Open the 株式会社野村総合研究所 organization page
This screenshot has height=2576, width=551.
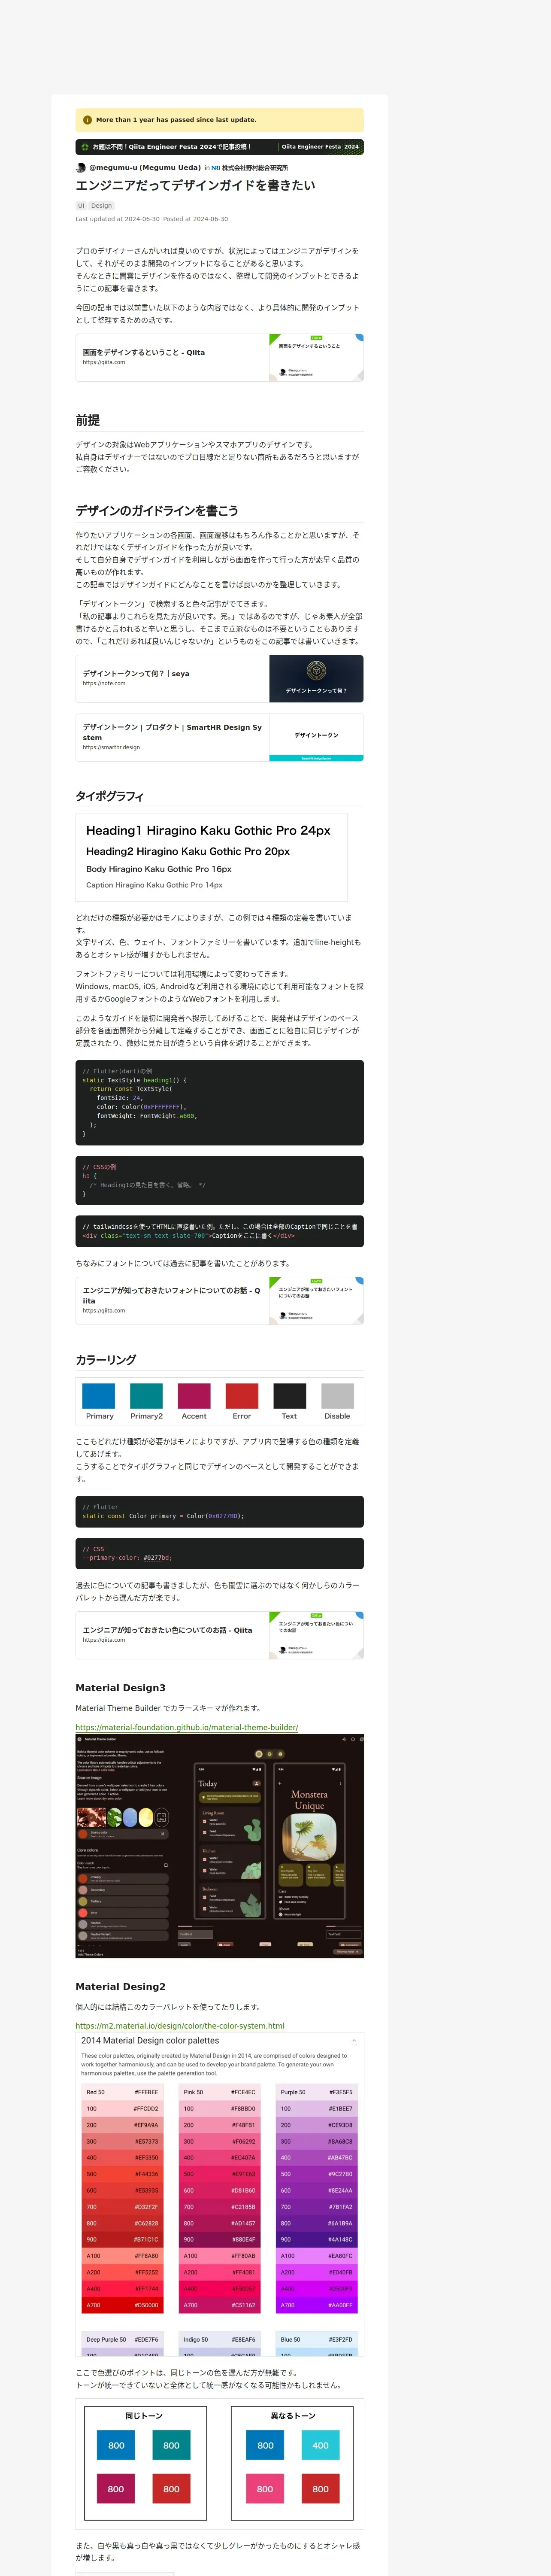[x=255, y=168]
